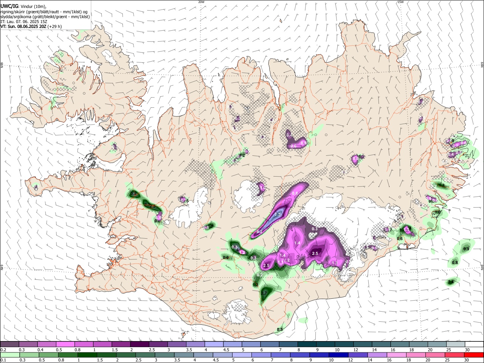
Task: Click the '20W' longitude label
Action: pos(201,2)
